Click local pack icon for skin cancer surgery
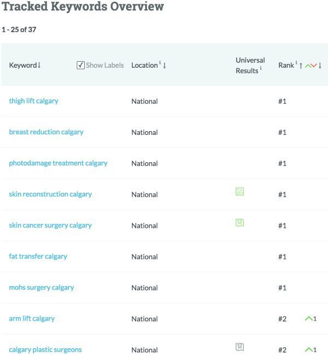Screen dimensions: 328x355 (239, 222)
